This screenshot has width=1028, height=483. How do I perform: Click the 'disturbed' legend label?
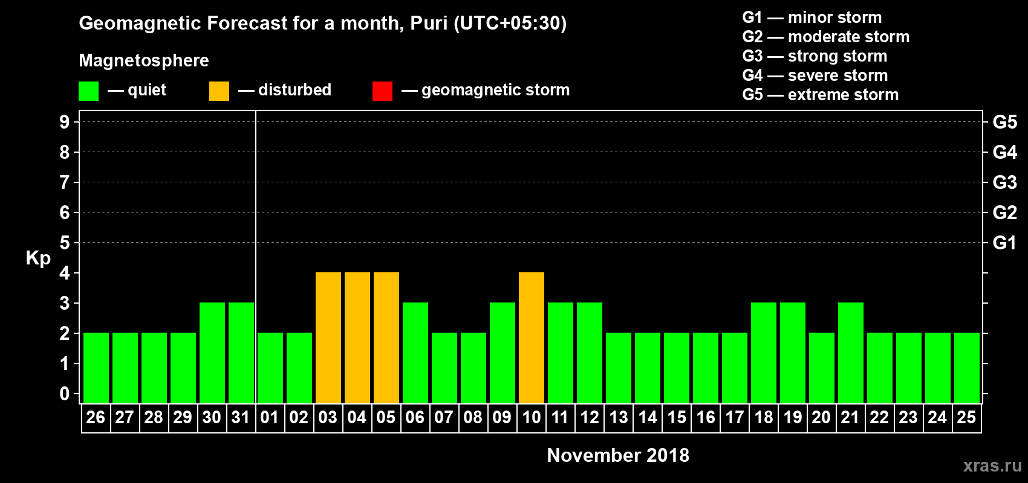pyautogui.click(x=294, y=90)
